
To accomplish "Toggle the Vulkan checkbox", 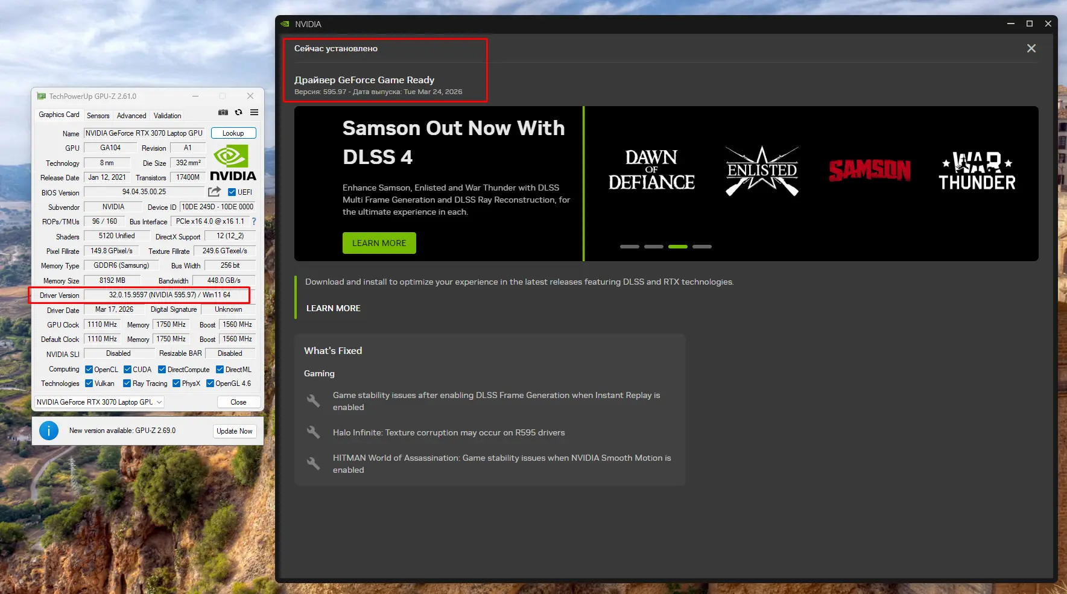I will (x=89, y=384).
